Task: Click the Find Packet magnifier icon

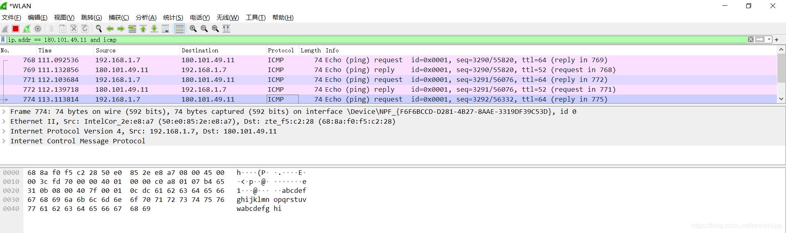Action: [x=99, y=29]
